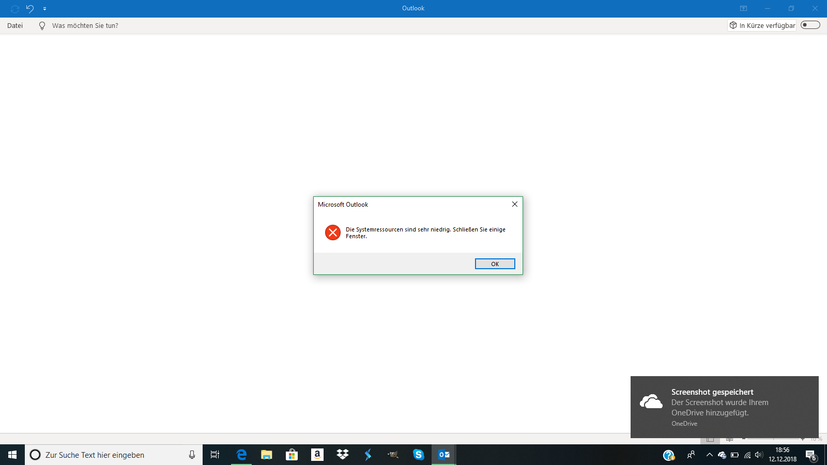Click the OneDrive cloud sync tray icon
This screenshot has height=465, width=827.
(722, 455)
